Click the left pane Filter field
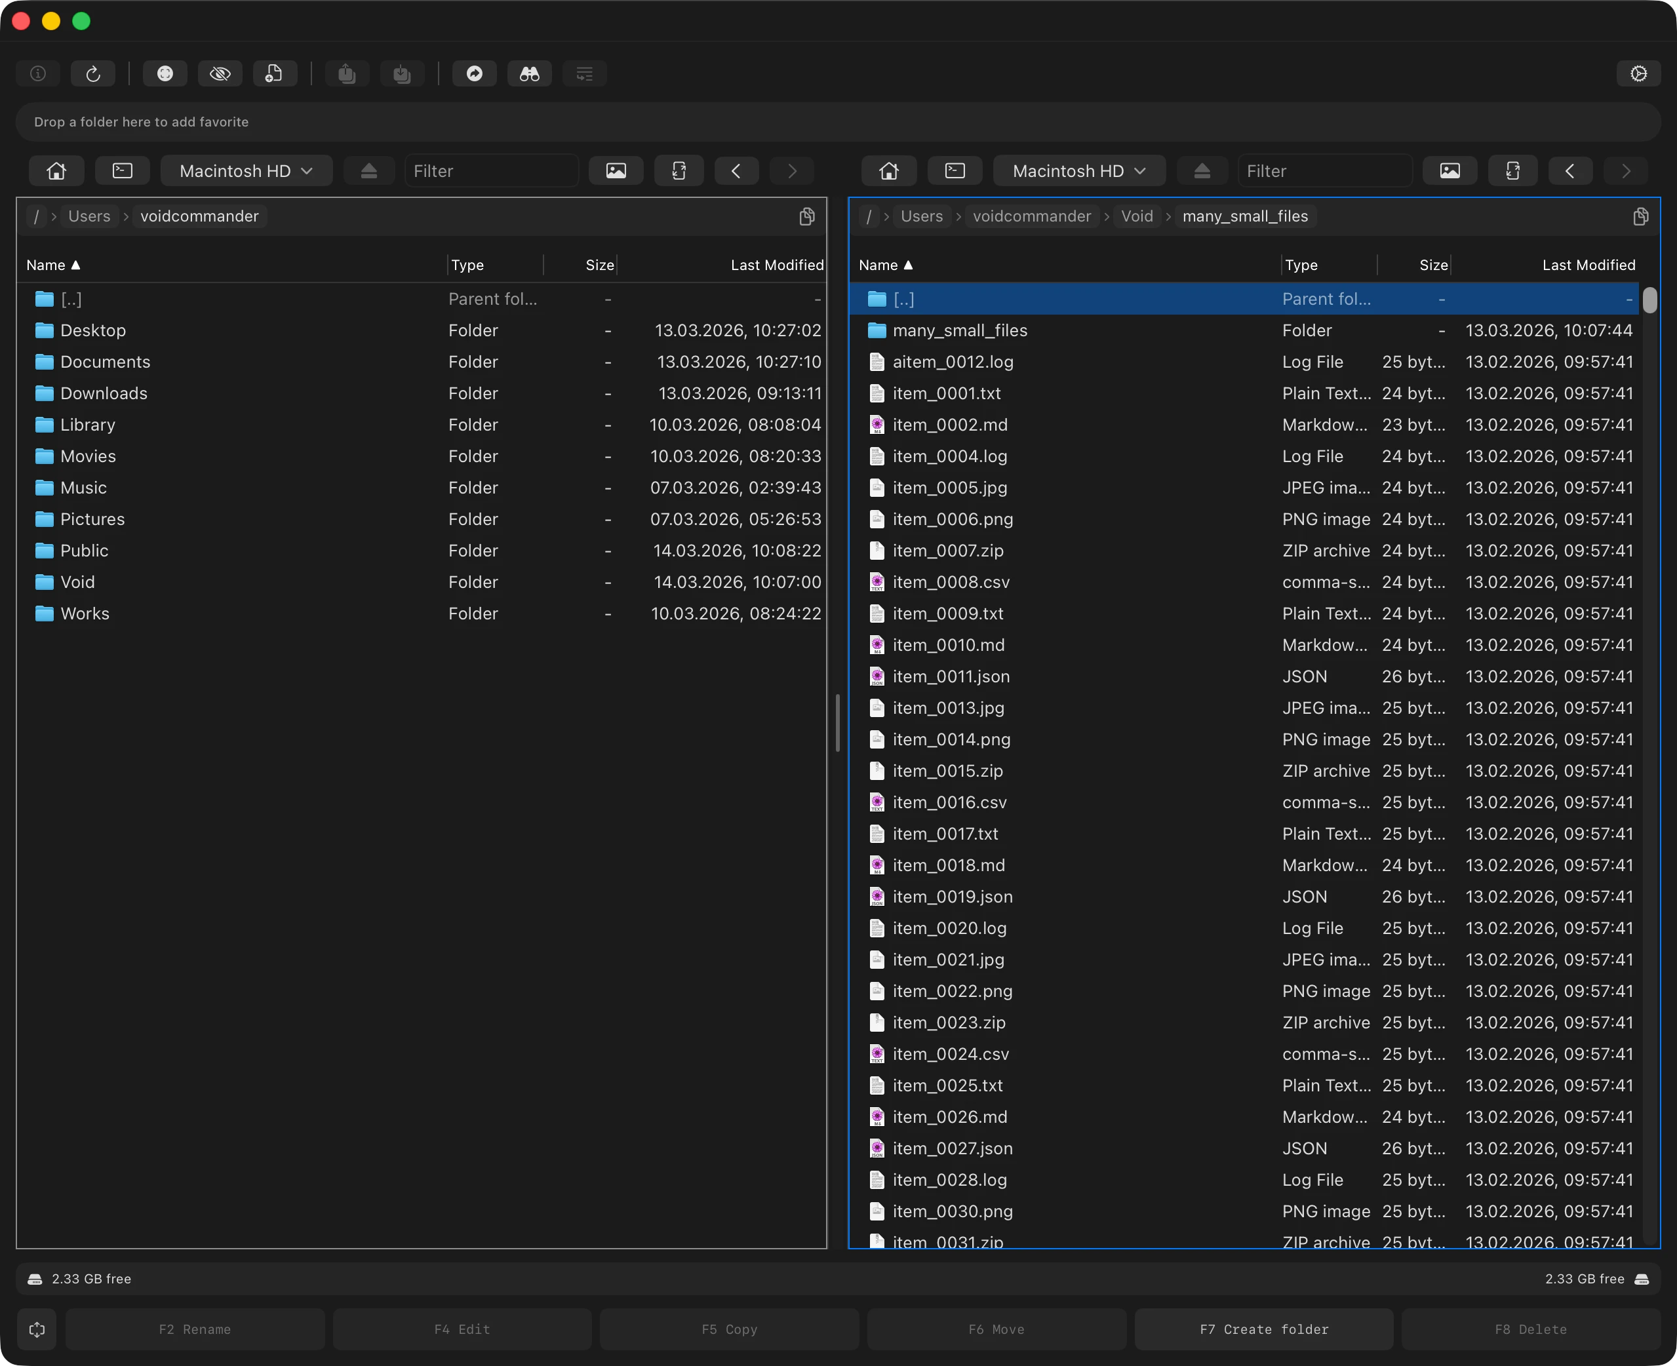This screenshot has height=1366, width=1677. (x=491, y=170)
